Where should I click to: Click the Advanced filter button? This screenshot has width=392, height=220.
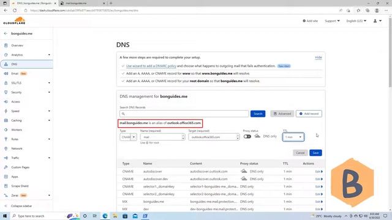coord(282,114)
